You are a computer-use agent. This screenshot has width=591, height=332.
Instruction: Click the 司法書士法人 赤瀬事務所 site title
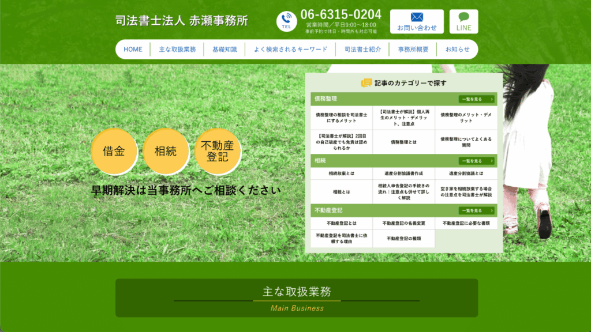(x=182, y=21)
